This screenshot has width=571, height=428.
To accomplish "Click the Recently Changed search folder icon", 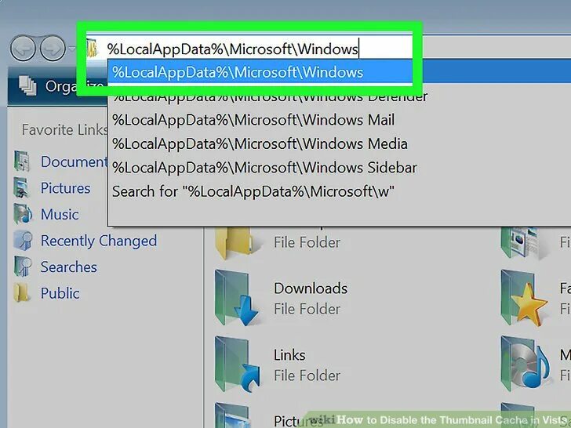I will 23,240.
